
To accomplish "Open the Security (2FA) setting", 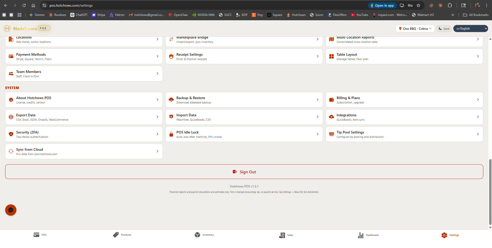I will coord(84,134).
